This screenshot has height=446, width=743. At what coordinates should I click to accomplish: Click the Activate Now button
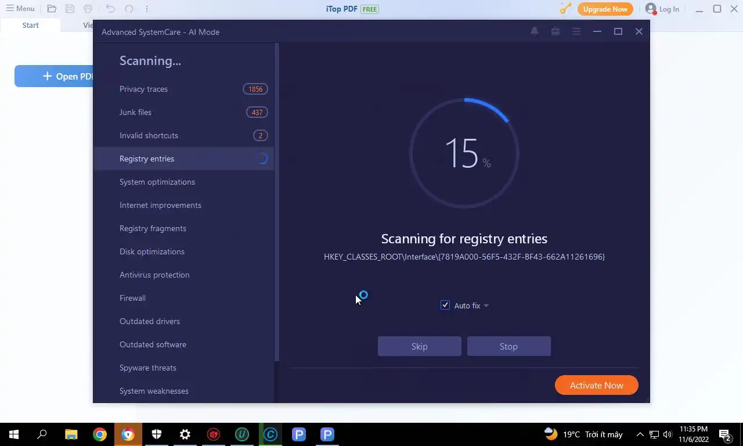pos(597,385)
